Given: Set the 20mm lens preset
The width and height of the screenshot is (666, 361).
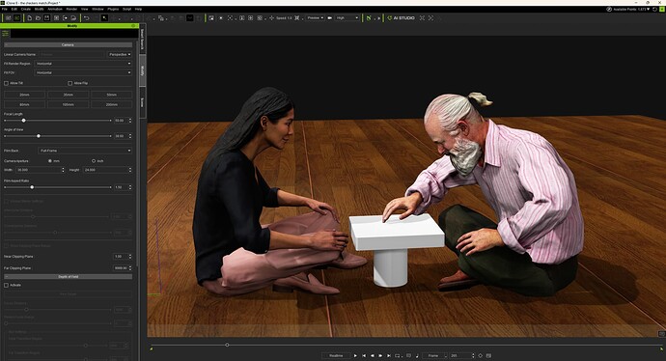Looking at the screenshot, I should (25, 95).
